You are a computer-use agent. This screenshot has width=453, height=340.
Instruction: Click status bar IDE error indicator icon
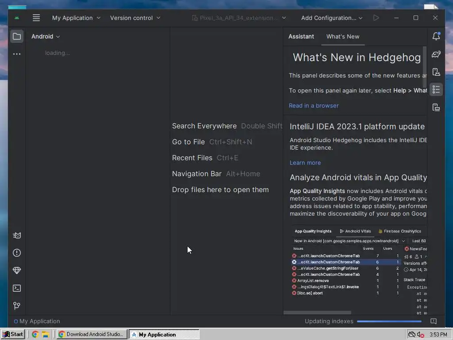[434, 321]
